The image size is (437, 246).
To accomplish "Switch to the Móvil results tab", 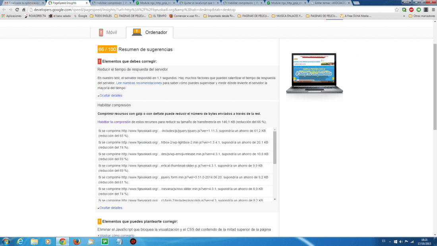I will tap(108, 32).
